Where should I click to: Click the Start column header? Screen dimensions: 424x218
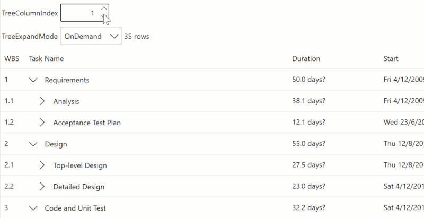pos(391,58)
